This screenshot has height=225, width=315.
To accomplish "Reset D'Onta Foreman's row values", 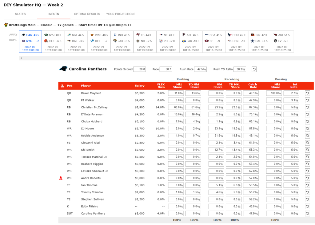I will 307,114.
